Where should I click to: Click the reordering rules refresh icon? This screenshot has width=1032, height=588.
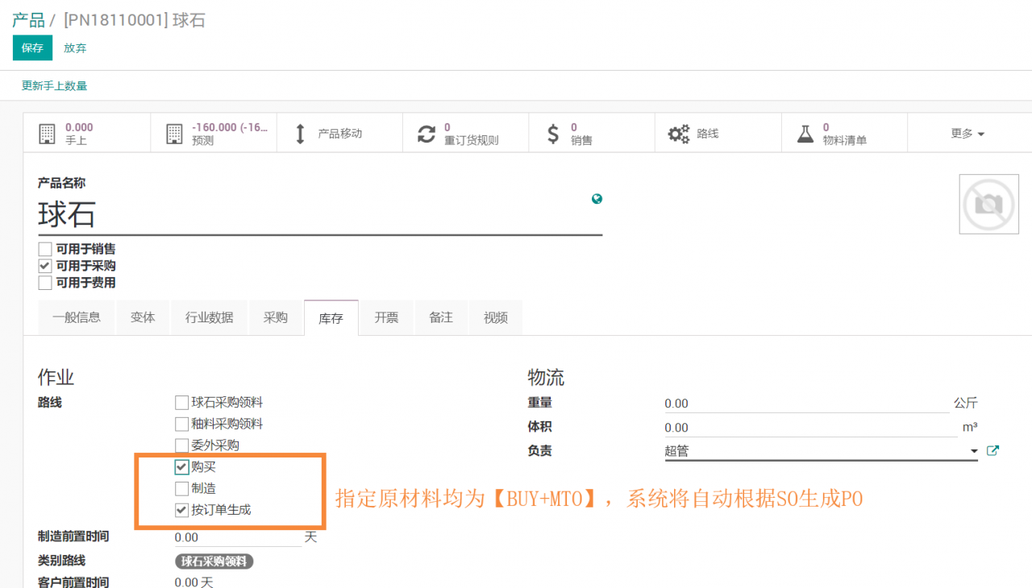(427, 134)
